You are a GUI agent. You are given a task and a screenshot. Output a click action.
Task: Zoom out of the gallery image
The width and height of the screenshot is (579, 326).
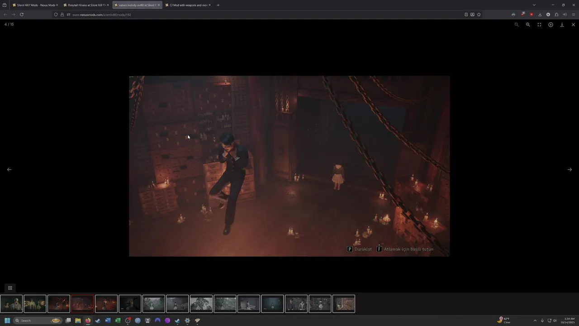pos(517,24)
